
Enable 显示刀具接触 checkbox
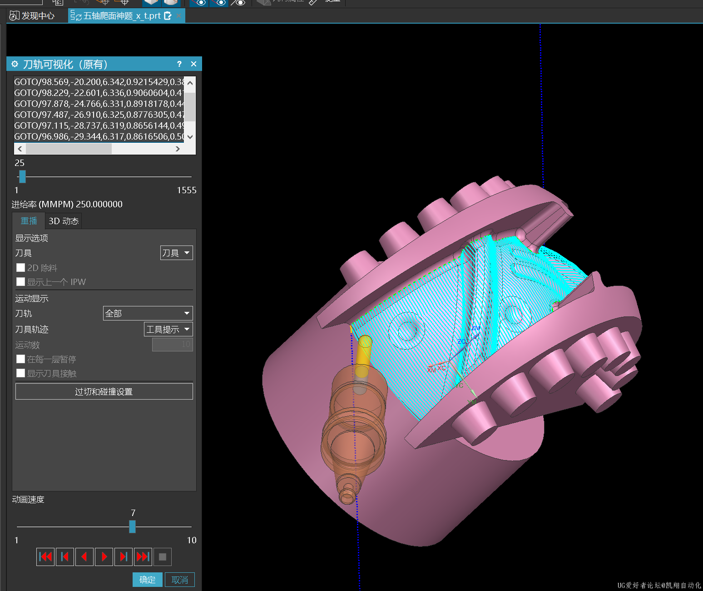(x=20, y=373)
